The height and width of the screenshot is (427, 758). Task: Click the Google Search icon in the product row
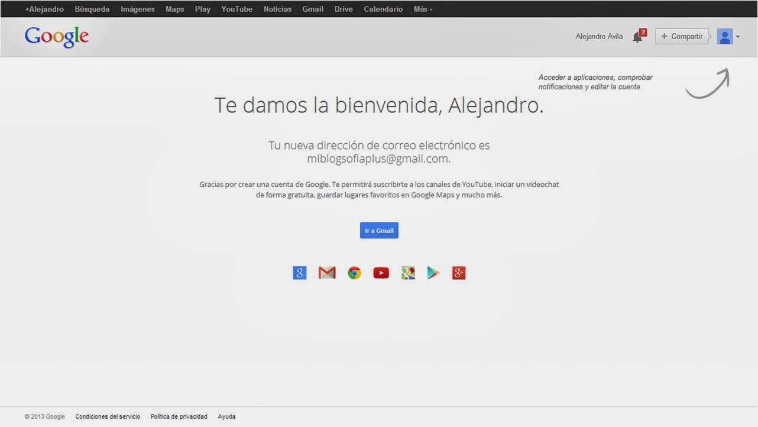coord(300,273)
